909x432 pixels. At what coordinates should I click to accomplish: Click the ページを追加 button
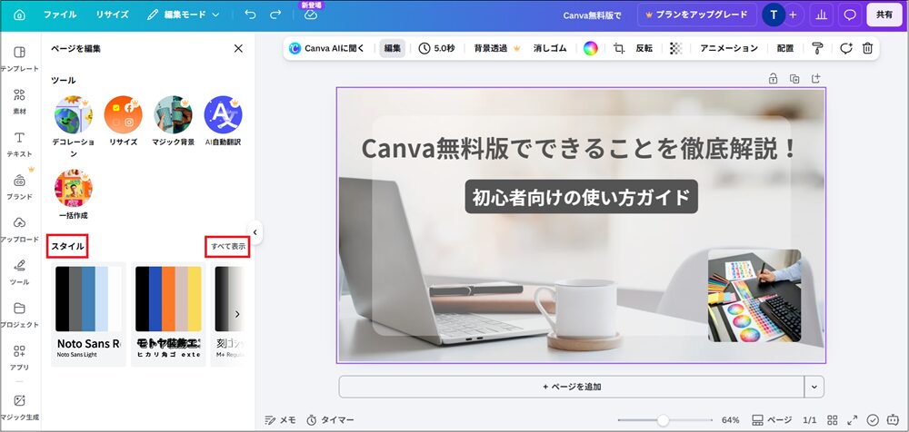point(571,387)
